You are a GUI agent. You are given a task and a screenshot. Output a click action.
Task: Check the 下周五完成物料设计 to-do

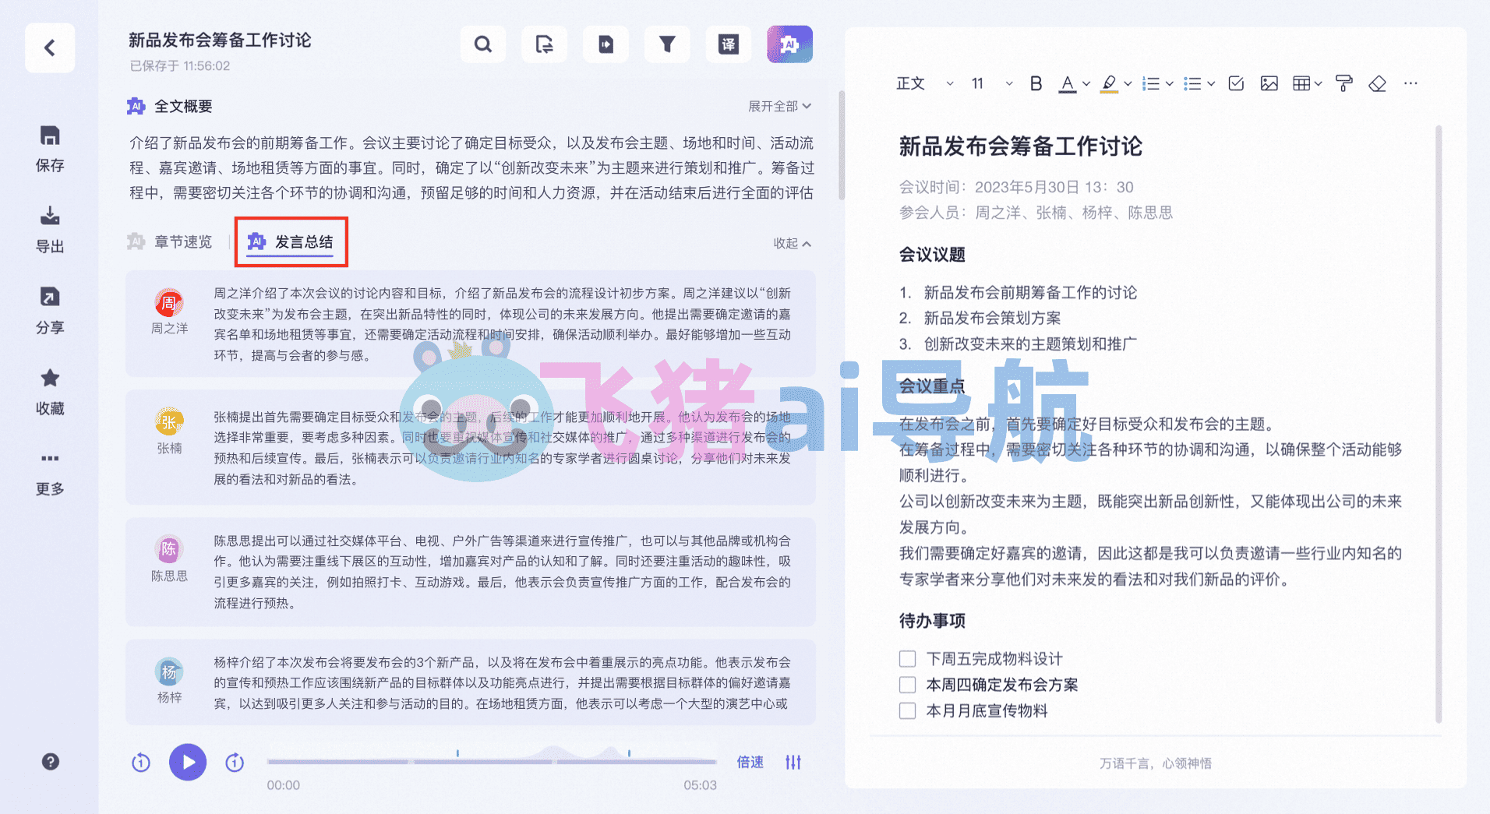pyautogui.click(x=907, y=659)
